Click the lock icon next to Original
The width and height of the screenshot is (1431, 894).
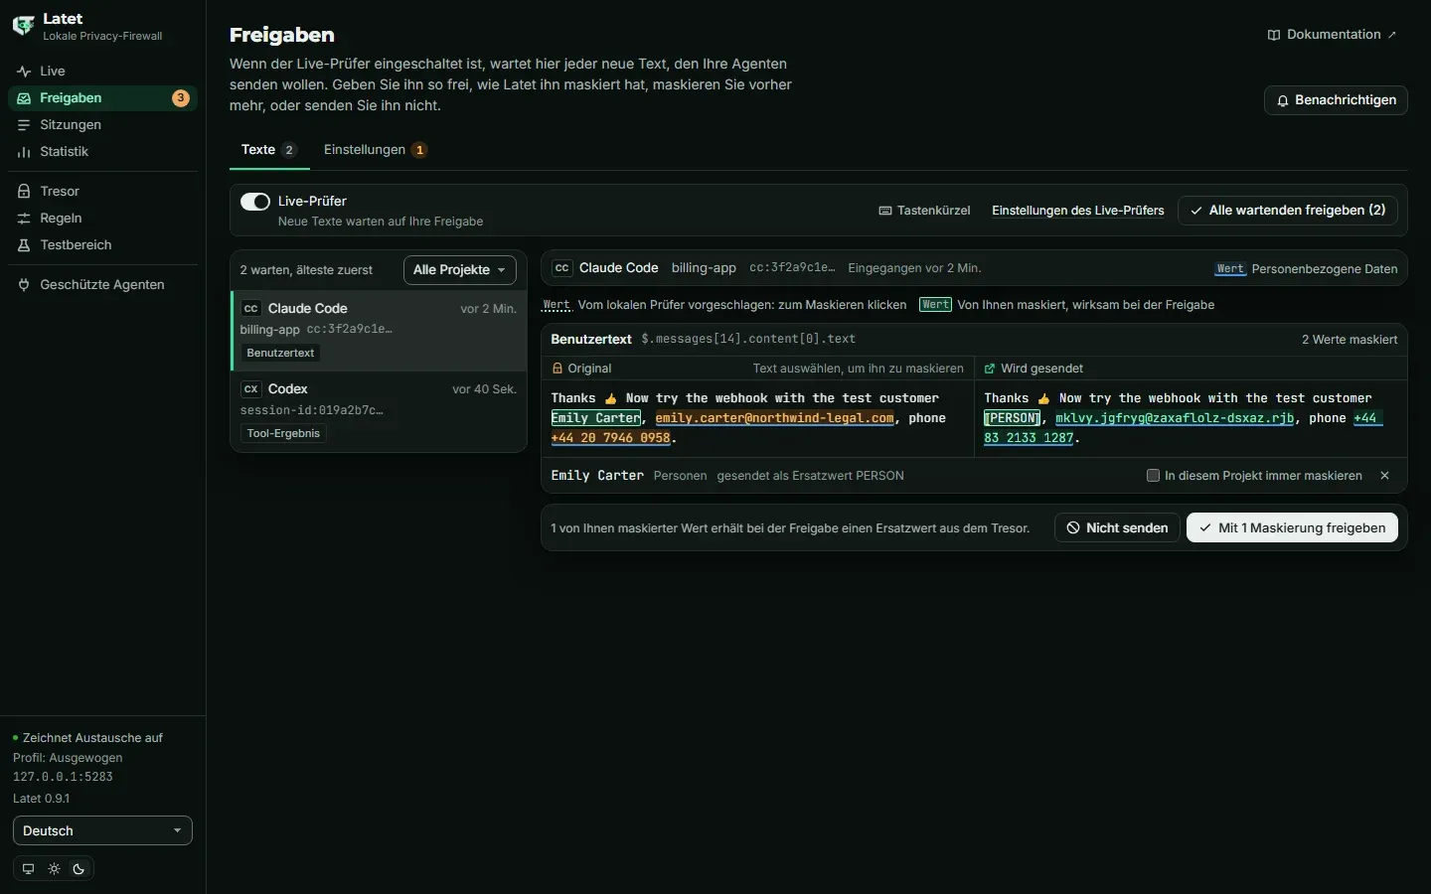pos(557,369)
